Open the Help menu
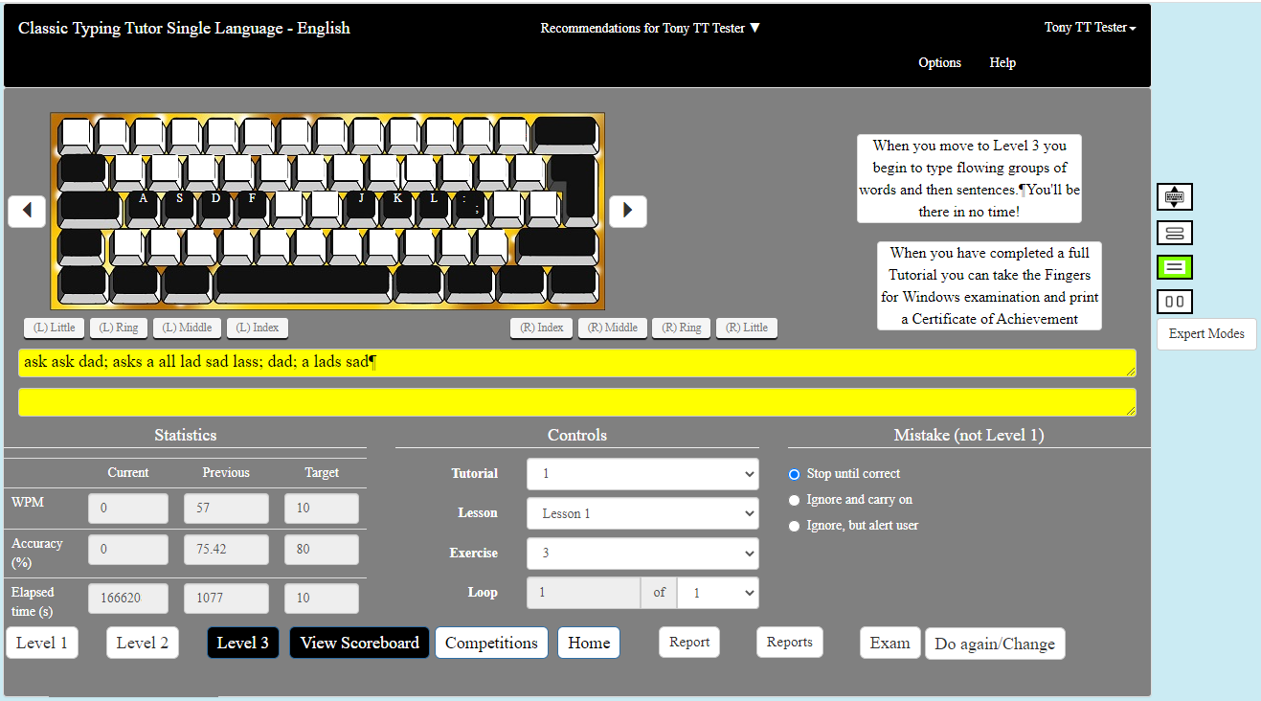 click(x=1002, y=62)
